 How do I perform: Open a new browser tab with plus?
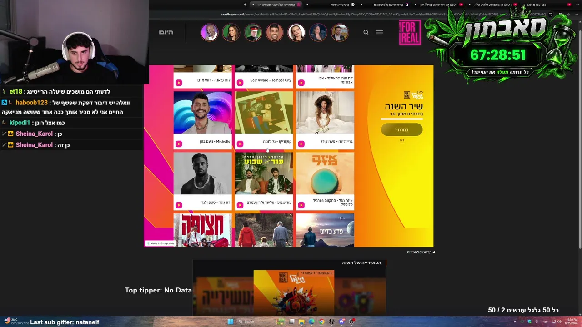[245, 5]
